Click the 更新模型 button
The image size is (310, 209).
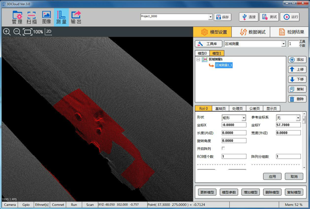(x=207, y=192)
